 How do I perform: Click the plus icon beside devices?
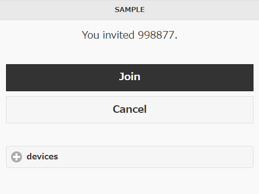(17, 157)
